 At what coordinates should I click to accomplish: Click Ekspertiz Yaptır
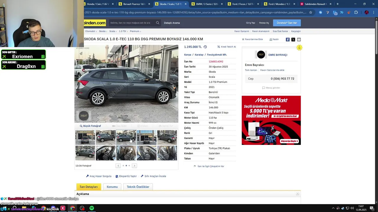tap(126, 176)
